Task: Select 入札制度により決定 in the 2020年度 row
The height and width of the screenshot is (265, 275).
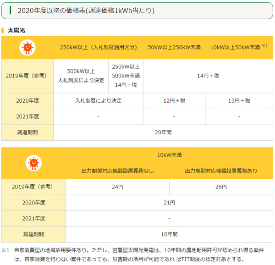Action: (x=99, y=101)
